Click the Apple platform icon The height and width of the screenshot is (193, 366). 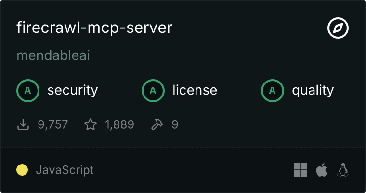[x=322, y=170]
